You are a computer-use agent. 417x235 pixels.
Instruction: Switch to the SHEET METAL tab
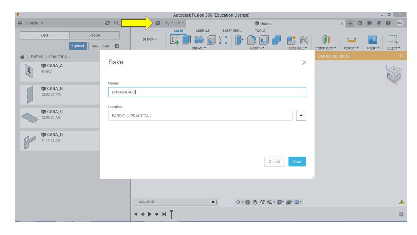232,31
